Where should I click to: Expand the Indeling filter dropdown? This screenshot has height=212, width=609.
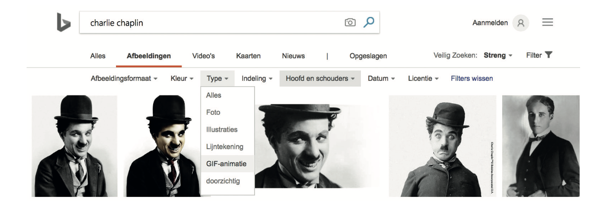coord(257,78)
